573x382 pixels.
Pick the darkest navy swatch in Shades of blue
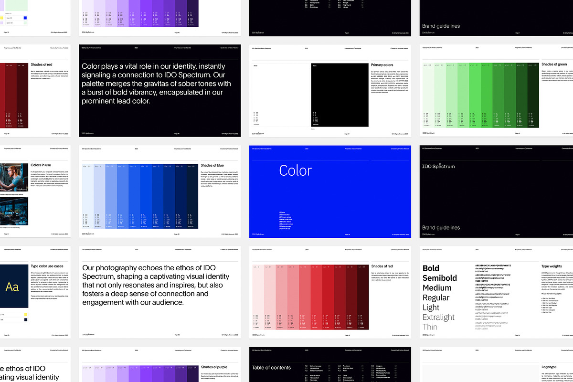click(x=192, y=195)
